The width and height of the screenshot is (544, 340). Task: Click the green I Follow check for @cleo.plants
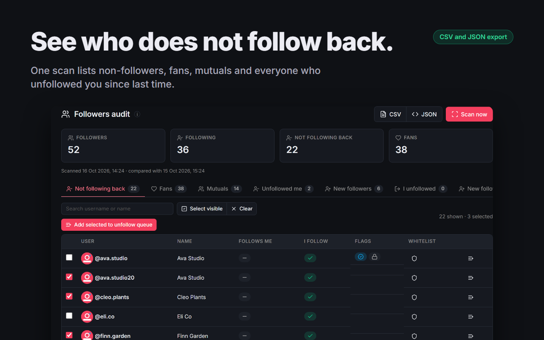pos(310,297)
